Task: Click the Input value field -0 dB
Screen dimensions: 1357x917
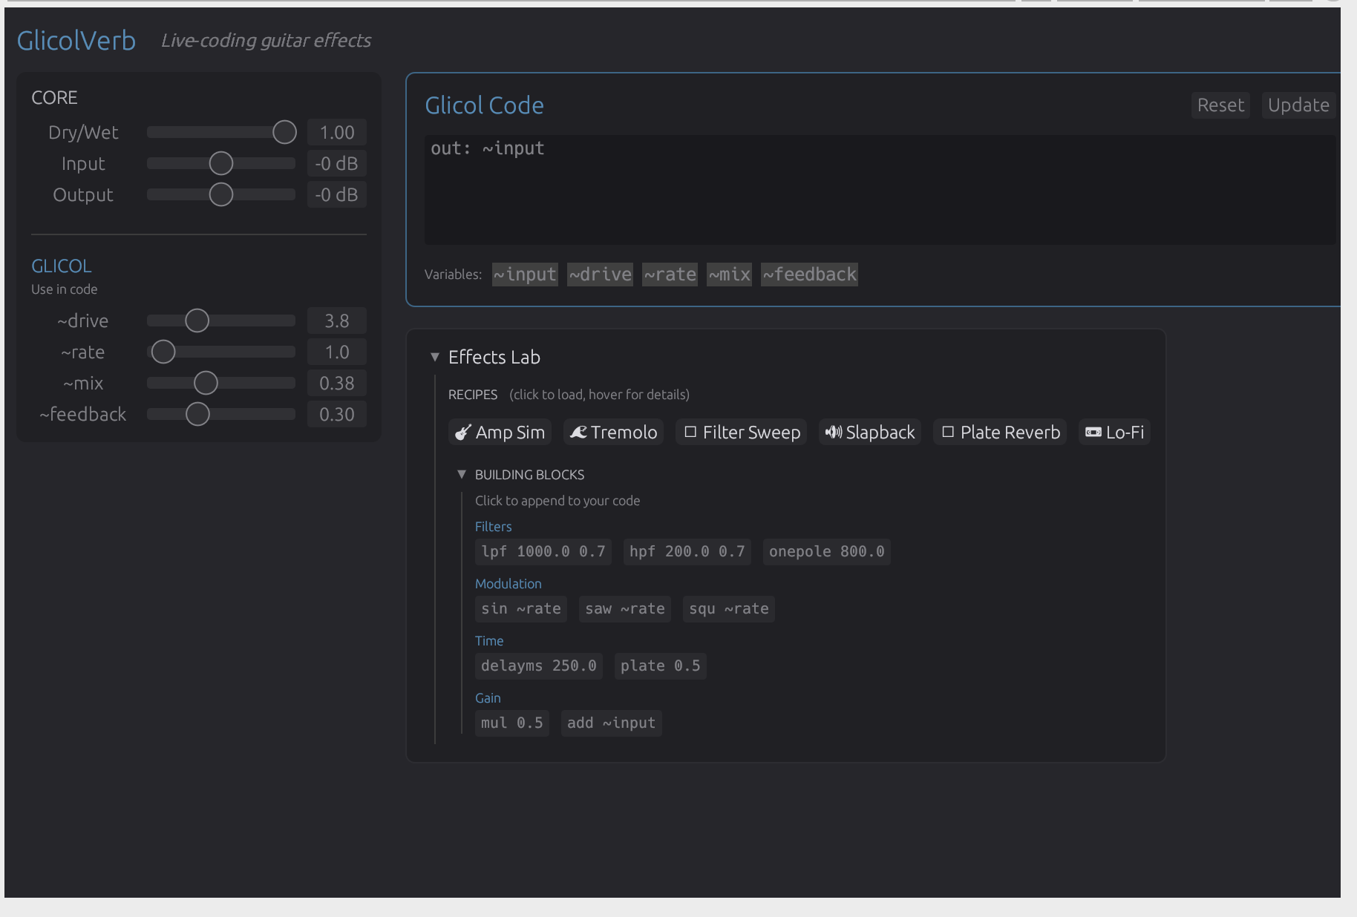Action: click(337, 163)
